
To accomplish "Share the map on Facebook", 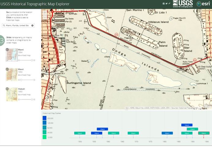I will coord(163,3).
